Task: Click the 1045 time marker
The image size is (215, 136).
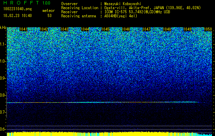Action: point(105,29)
